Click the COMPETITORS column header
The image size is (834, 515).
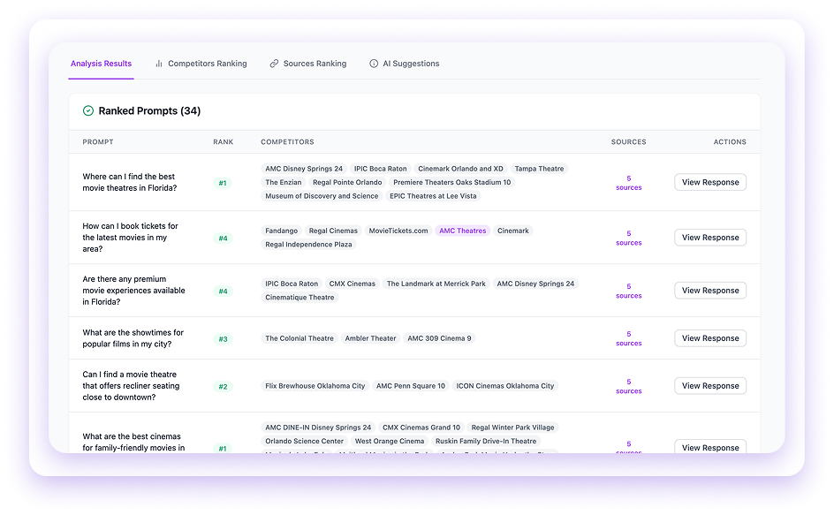287,142
